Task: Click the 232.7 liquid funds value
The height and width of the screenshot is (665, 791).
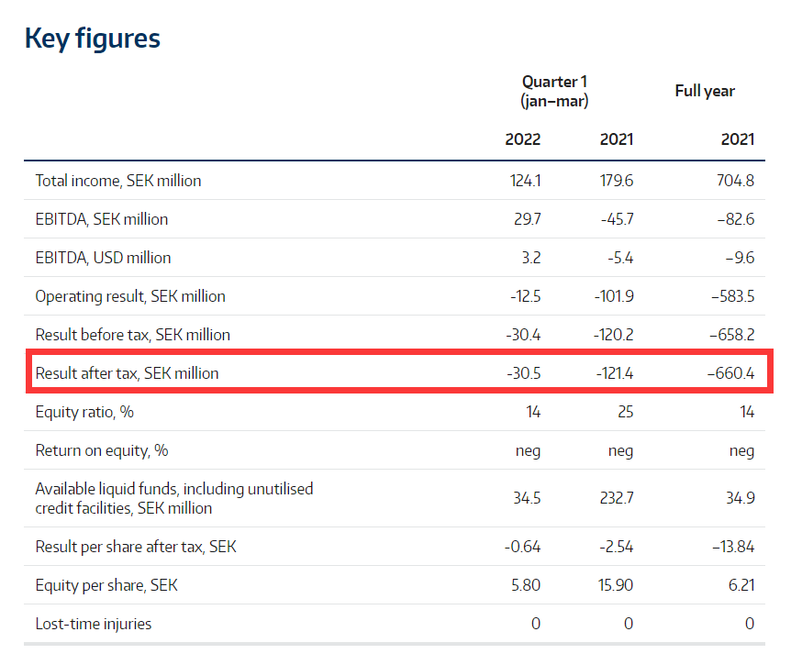Action: tap(614, 498)
